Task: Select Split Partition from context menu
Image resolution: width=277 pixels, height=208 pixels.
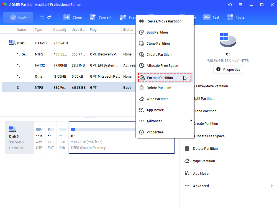Action: (157, 32)
